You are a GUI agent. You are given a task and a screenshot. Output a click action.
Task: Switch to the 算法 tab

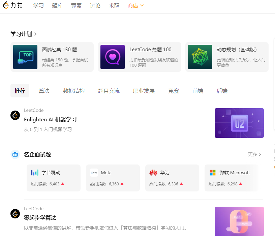(x=44, y=91)
